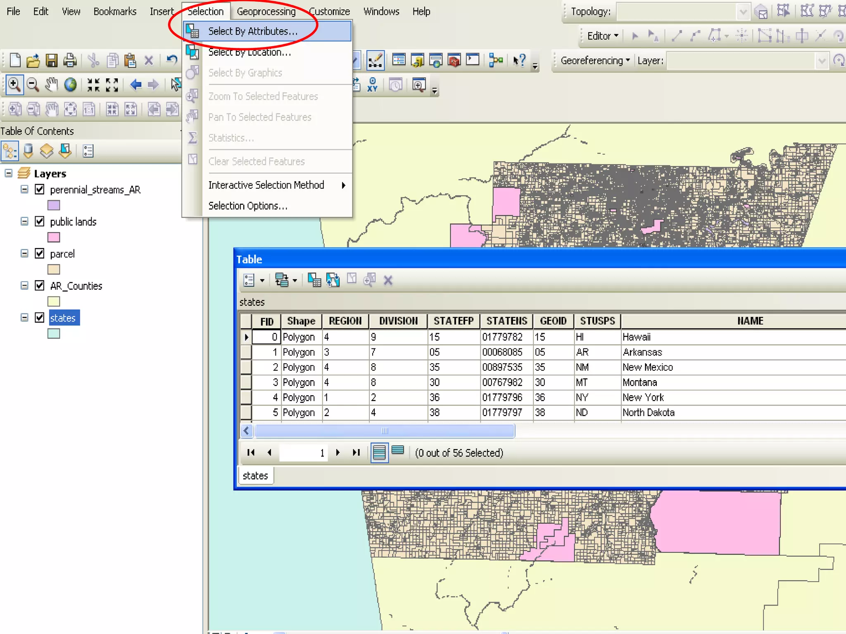Open the Geoprocessing menu
Image resolution: width=846 pixels, height=634 pixels.
tap(266, 12)
